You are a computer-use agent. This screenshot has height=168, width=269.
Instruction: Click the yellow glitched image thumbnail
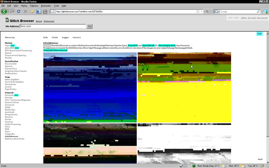click(184, 87)
